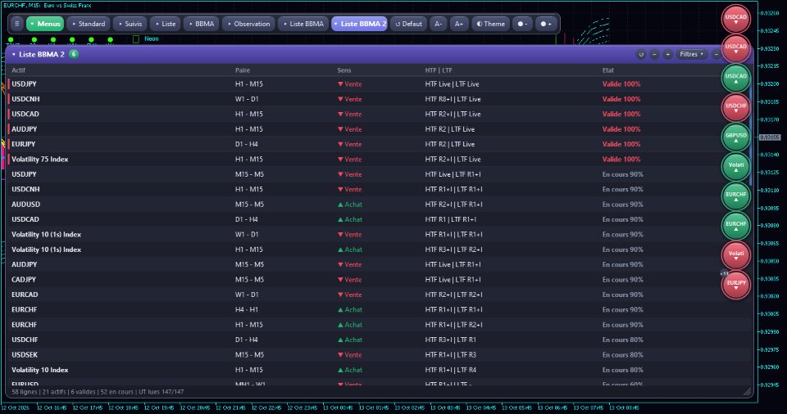The width and height of the screenshot is (787, 414).
Task: Sort by the Sens column header
Action: 344,70
